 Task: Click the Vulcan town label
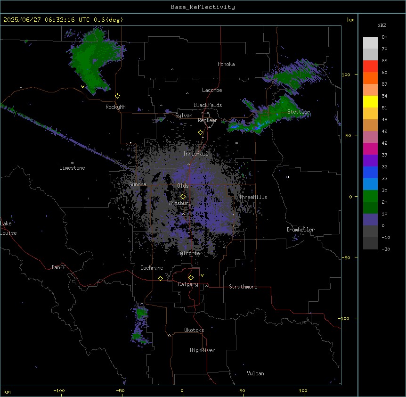coord(255,373)
